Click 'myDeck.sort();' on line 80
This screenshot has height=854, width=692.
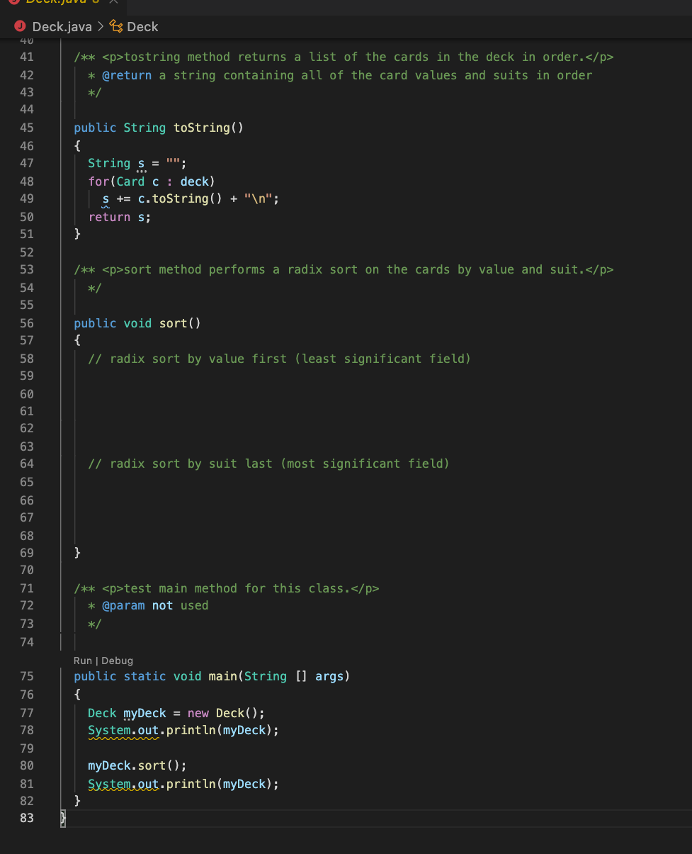137,765
